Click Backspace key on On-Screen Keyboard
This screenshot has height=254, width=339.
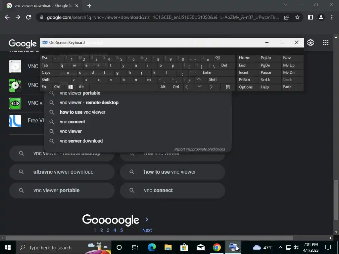(x=217, y=58)
